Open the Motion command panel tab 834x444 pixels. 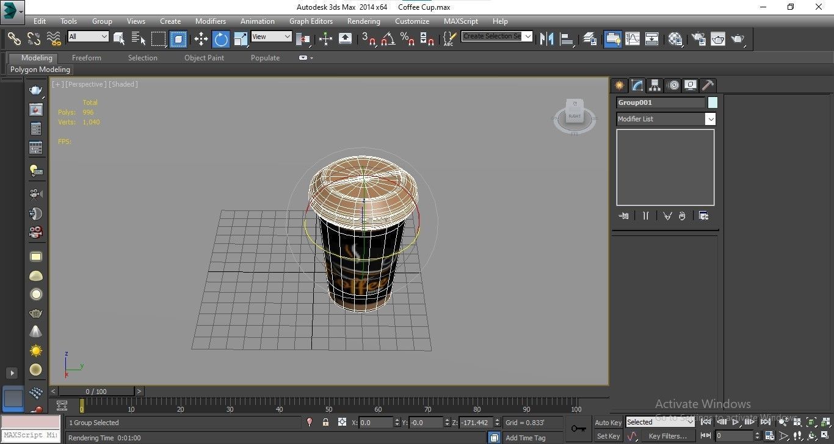point(673,85)
